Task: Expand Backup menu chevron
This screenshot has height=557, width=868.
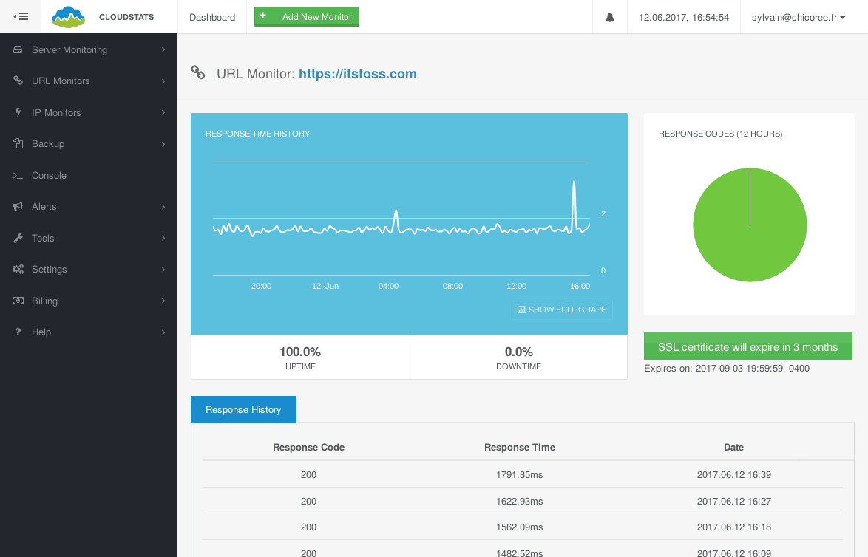Action: 163,144
